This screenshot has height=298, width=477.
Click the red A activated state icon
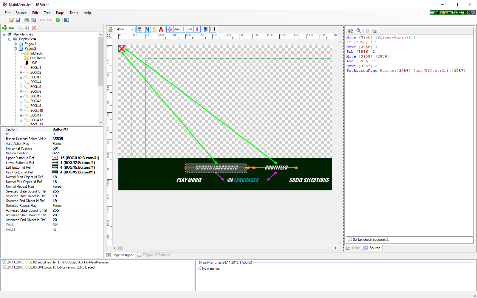click(161, 29)
